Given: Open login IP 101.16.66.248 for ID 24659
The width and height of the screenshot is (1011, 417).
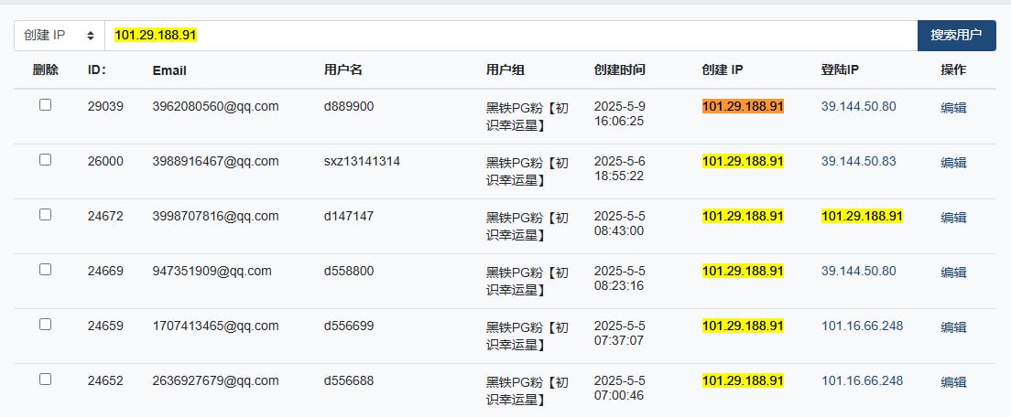Looking at the screenshot, I should (862, 326).
